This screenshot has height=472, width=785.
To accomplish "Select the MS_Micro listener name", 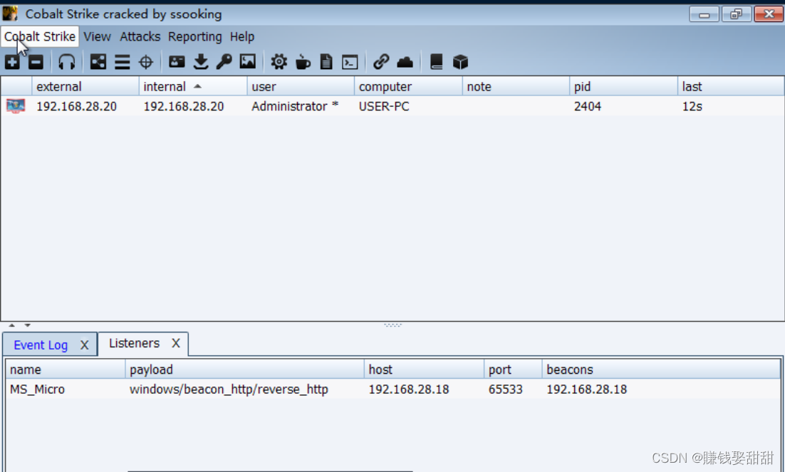I will click(x=38, y=389).
